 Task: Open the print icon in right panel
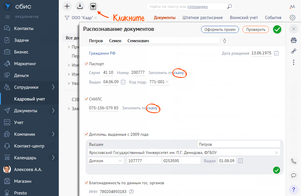click(293, 40)
